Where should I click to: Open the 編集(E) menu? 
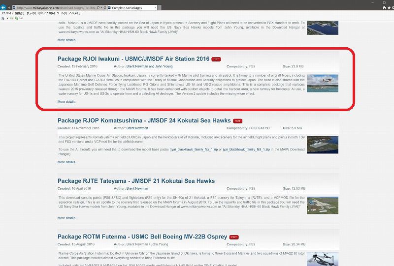click(19, 13)
